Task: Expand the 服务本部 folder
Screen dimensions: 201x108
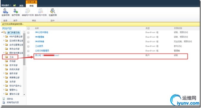Action: (4, 73)
